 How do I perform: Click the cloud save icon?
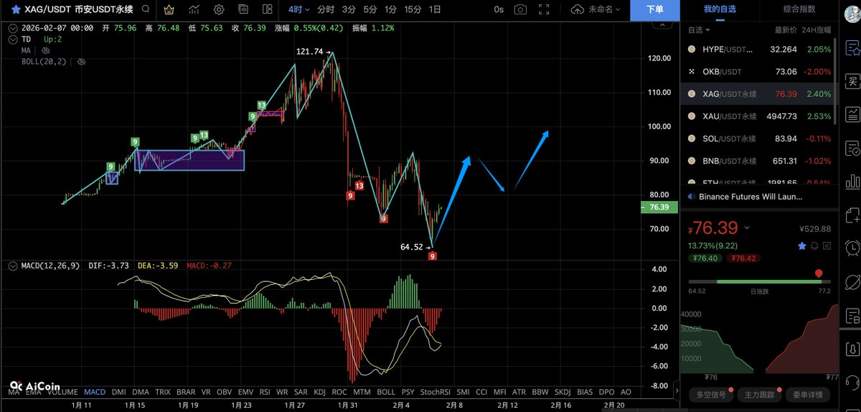coord(578,10)
